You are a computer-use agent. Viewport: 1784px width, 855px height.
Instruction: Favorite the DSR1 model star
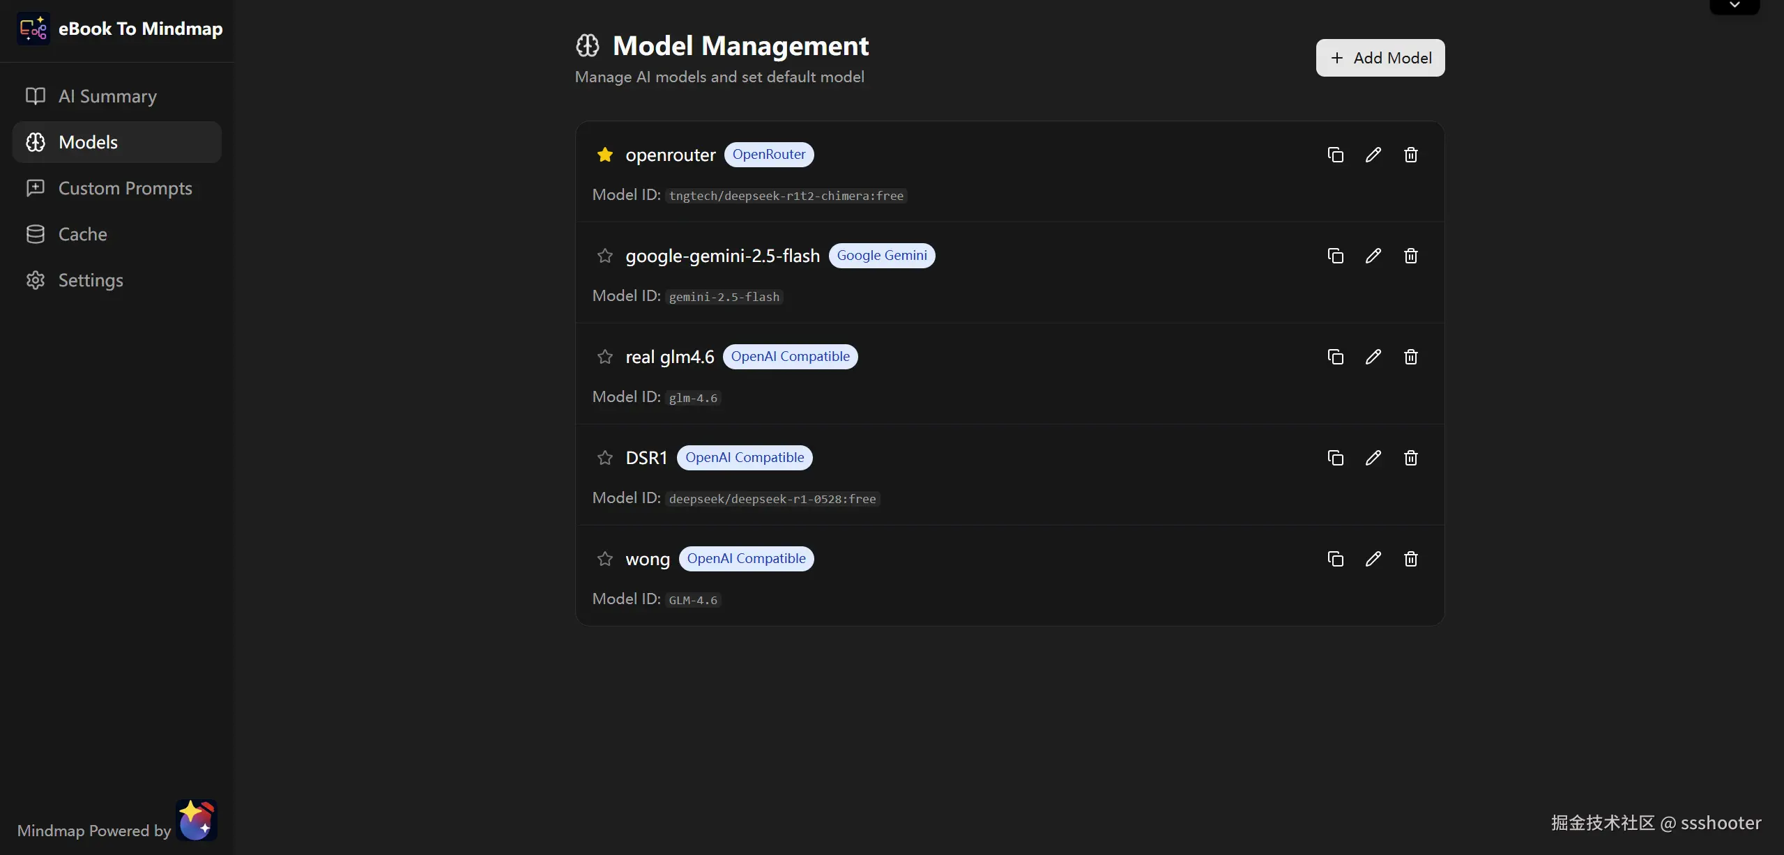coord(604,458)
